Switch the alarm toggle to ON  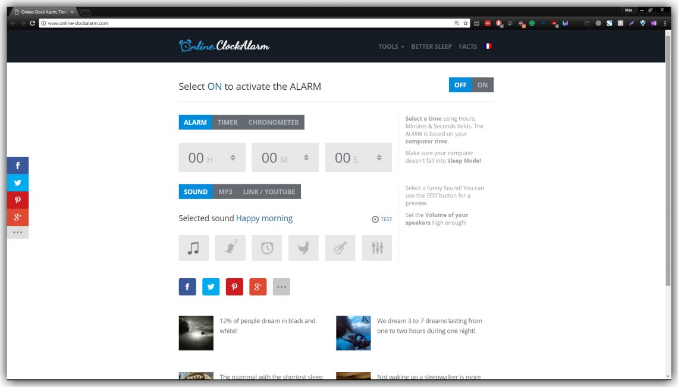click(x=482, y=85)
